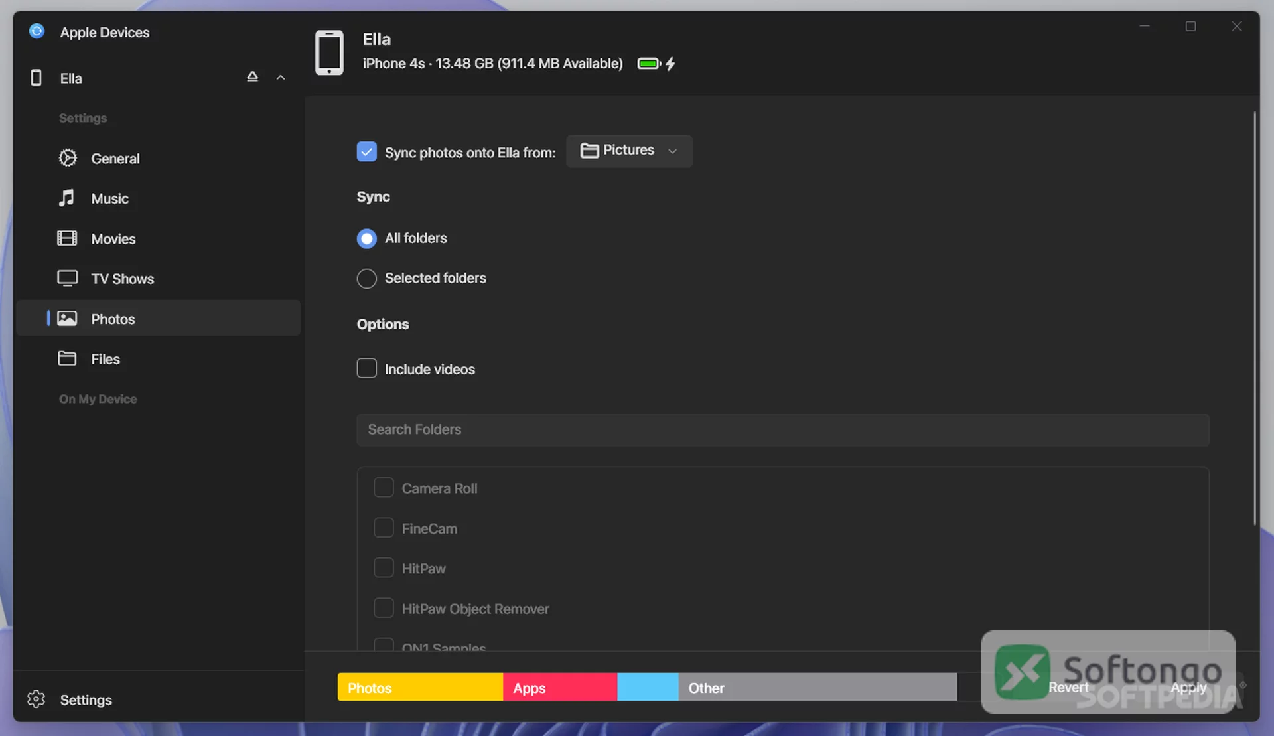Click the iPhone device icon in header
1274x736 pixels.
[x=329, y=52]
